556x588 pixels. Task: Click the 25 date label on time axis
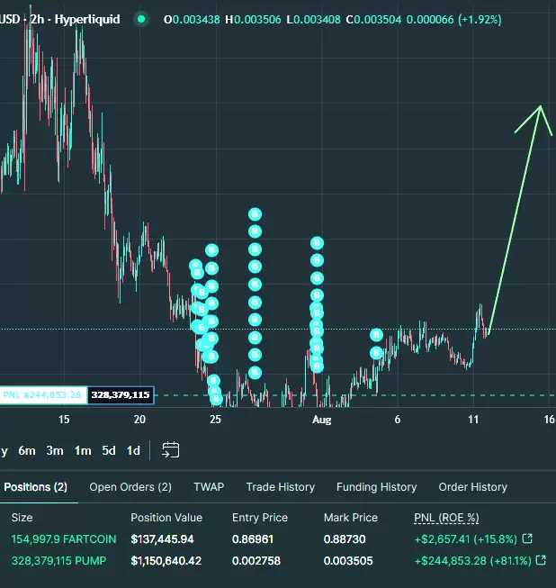(x=215, y=420)
